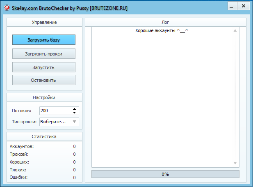Close the BrutoChecker window

pos(244,6)
